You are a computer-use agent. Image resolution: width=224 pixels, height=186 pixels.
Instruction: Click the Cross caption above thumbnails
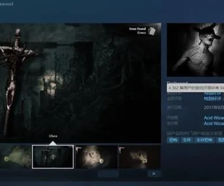tap(53, 136)
